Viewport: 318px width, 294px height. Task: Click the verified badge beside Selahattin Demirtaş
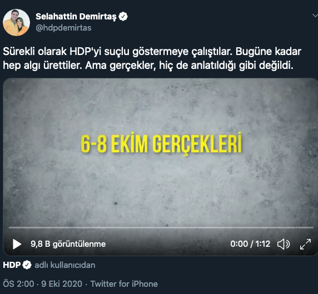click(x=123, y=17)
